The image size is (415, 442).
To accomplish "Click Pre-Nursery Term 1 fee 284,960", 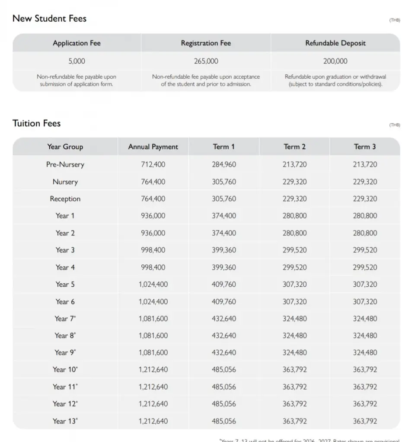I will point(224,164).
